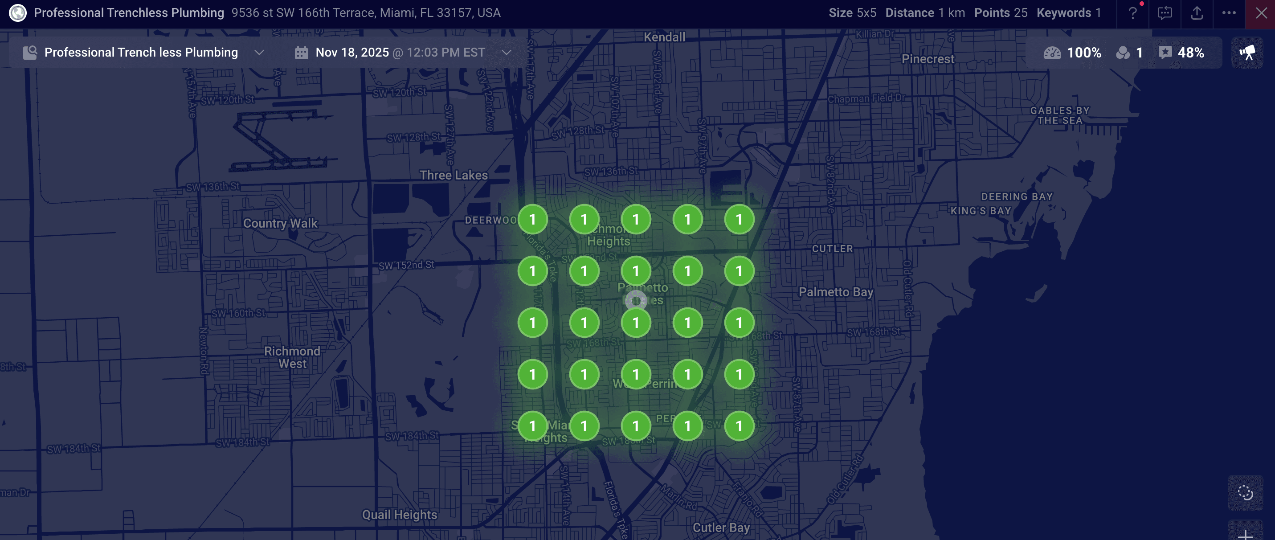Select the middle rank pin in the grid's bottom row
1275x540 pixels.
tap(636, 425)
